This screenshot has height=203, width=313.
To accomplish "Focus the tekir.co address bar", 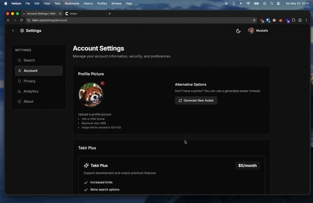I will (x=141, y=20).
